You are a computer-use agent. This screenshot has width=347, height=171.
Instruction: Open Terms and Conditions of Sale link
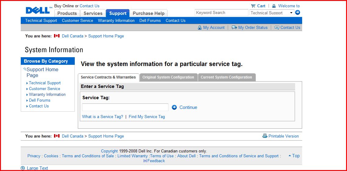tap(88, 156)
